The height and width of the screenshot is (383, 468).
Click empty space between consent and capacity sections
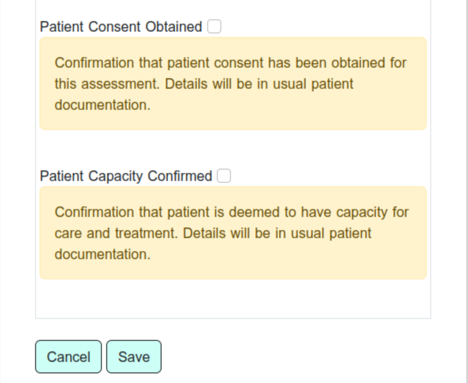pyautogui.click(x=233, y=149)
